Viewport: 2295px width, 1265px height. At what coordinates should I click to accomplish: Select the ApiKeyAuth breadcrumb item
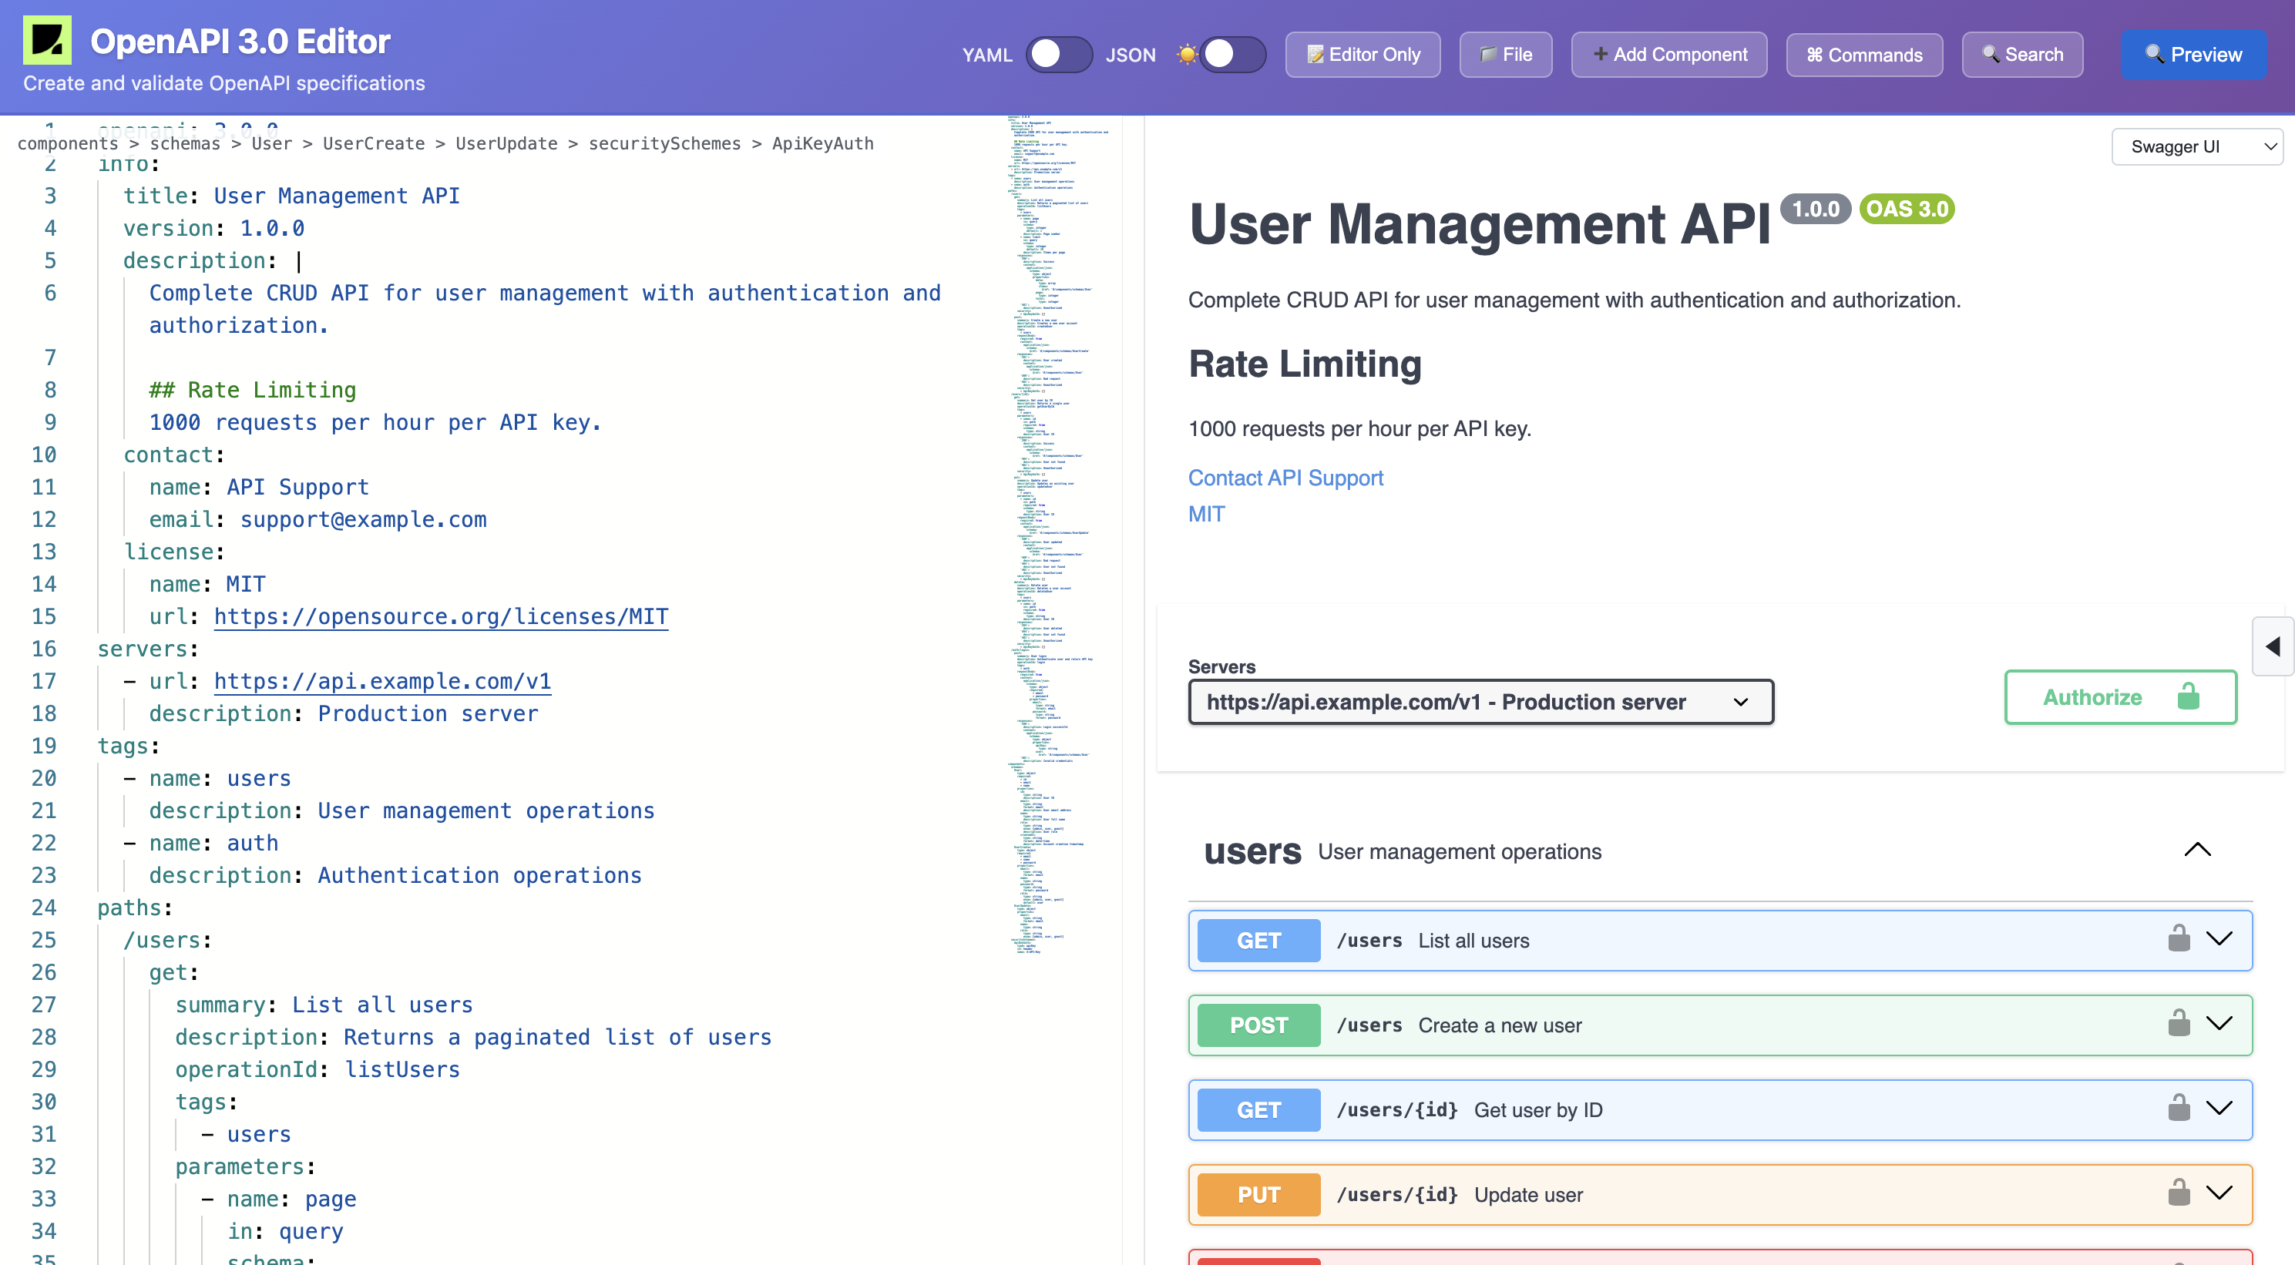tap(822, 143)
